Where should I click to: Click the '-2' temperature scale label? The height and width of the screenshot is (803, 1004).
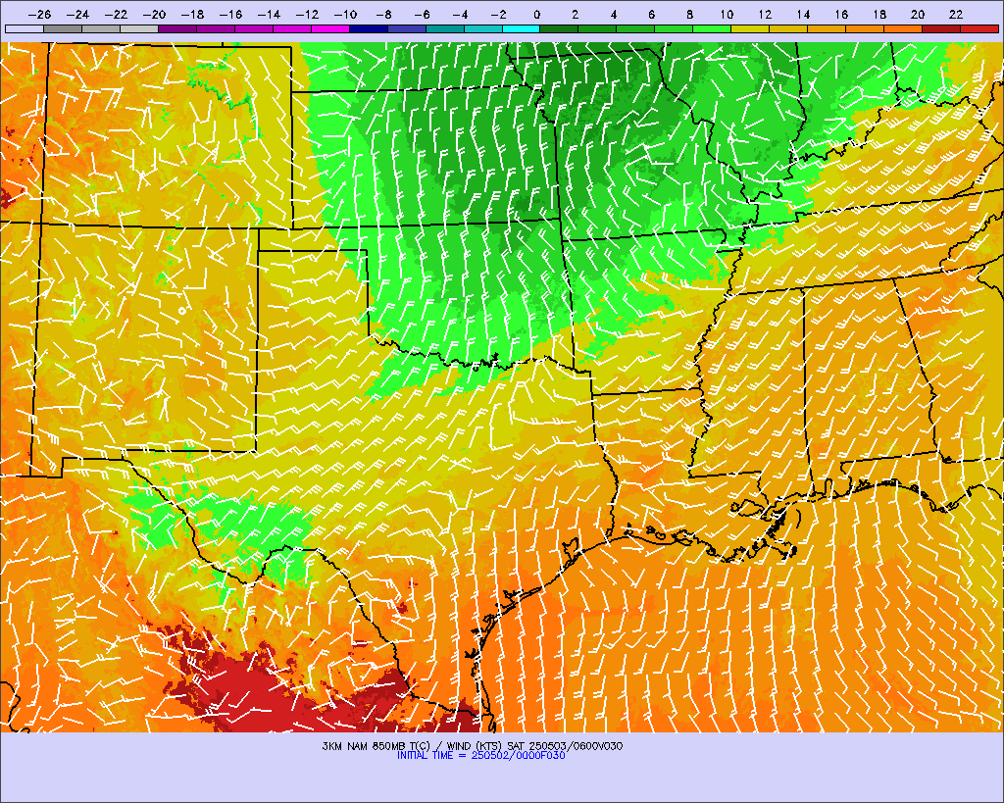click(x=499, y=14)
